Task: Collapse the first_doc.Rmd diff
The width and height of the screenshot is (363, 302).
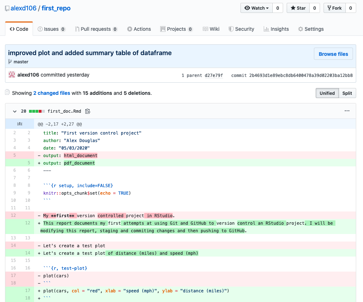Action: click(x=15, y=111)
